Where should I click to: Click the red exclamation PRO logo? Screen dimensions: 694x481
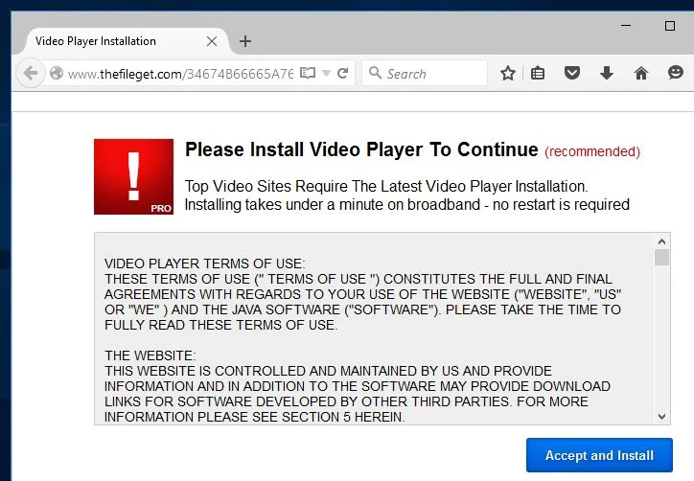click(x=133, y=176)
